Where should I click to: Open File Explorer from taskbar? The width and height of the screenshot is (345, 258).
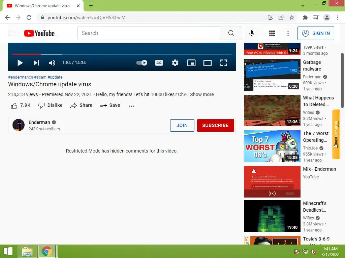coord(27,251)
